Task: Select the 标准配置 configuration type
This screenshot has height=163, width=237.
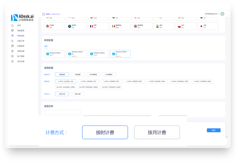Action: click(78, 74)
